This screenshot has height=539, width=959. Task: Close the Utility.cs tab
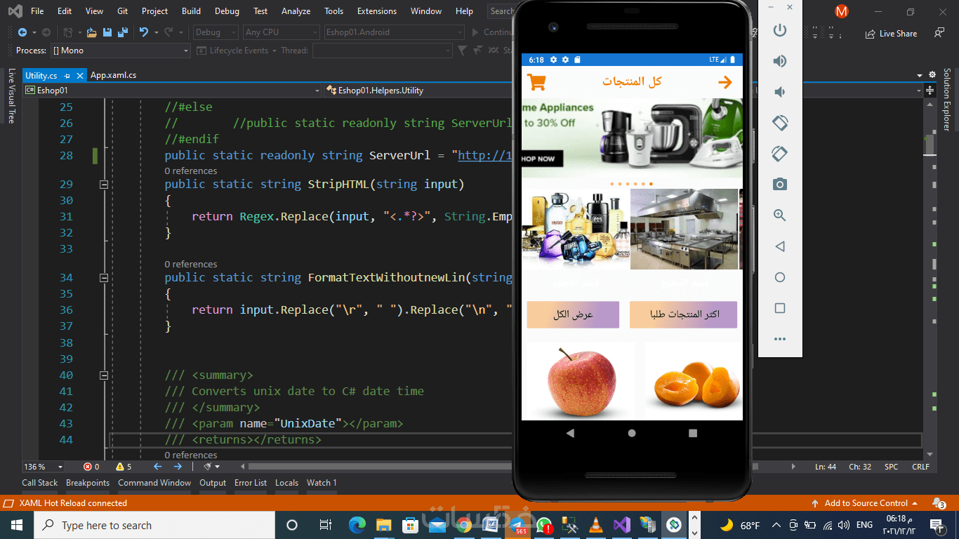[79, 75]
